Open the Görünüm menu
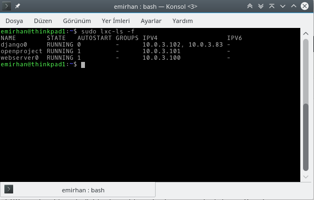Image resolution: width=314 pixels, height=200 pixels. (x=77, y=21)
